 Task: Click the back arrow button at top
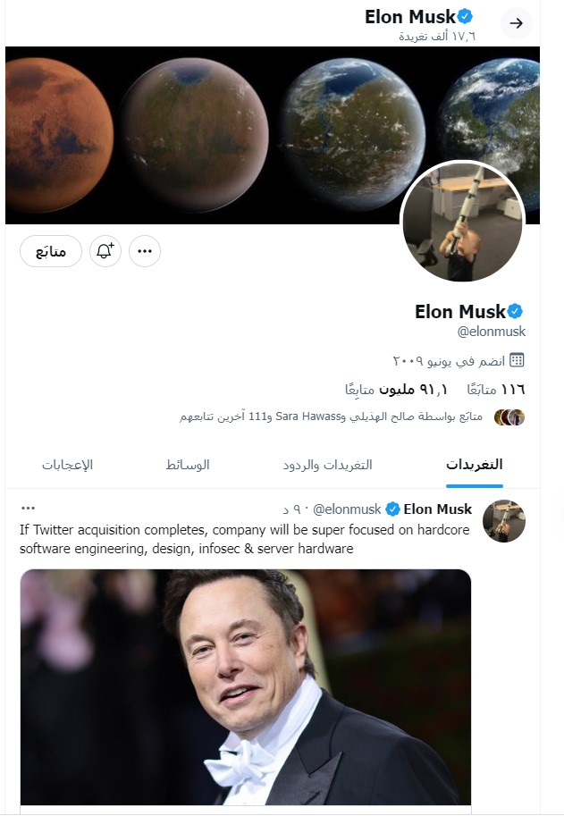click(x=517, y=22)
